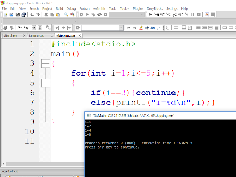Open Replace with the red magnifier icon
The image size is (236, 177).
pos(72,14)
